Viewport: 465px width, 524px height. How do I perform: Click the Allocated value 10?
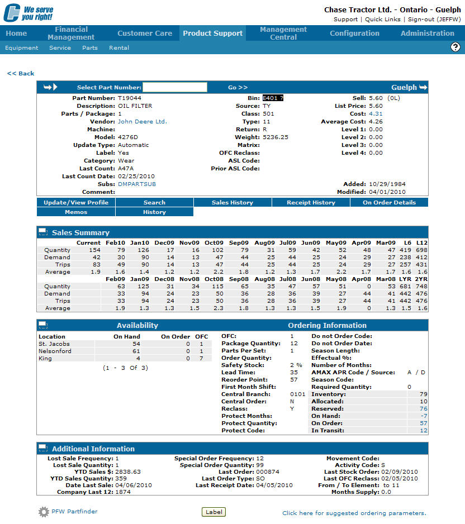(x=424, y=401)
